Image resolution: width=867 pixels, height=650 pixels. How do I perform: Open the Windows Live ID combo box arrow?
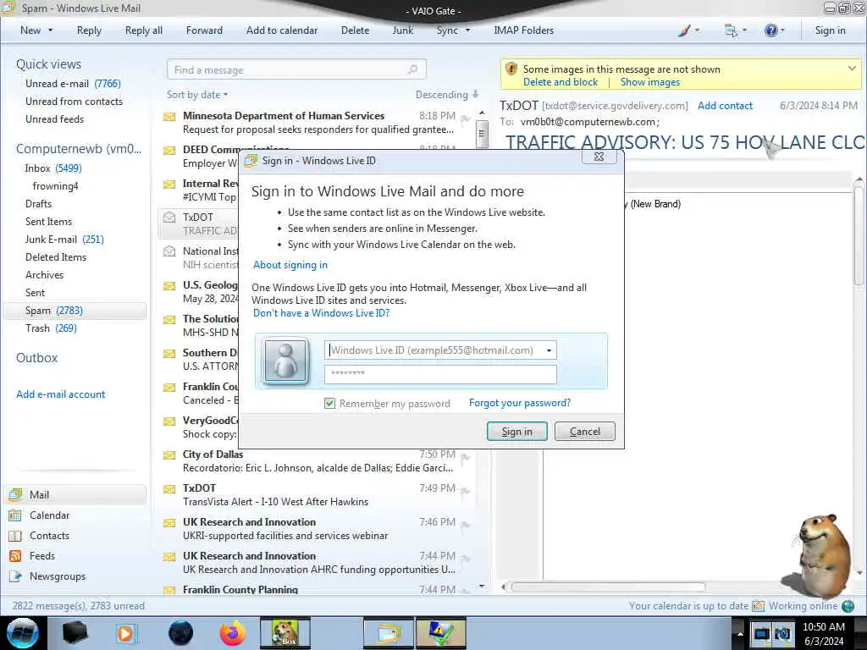tap(549, 350)
